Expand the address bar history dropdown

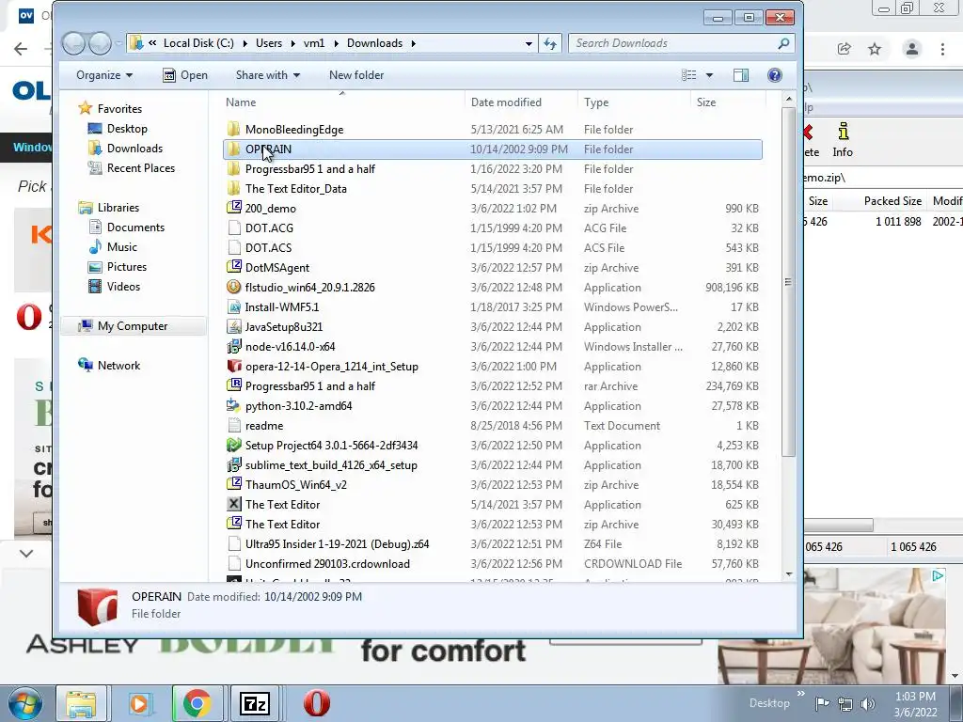point(529,43)
